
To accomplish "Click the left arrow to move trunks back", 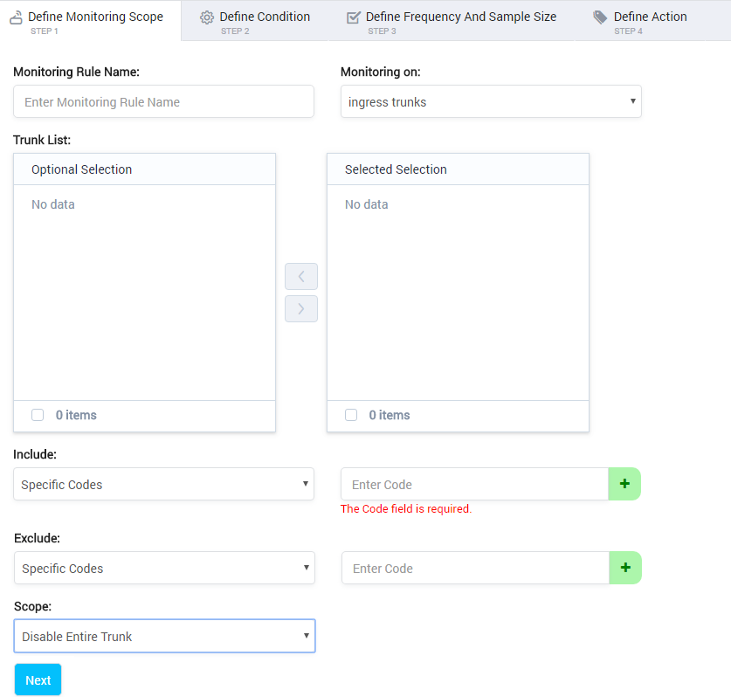I will 300,276.
